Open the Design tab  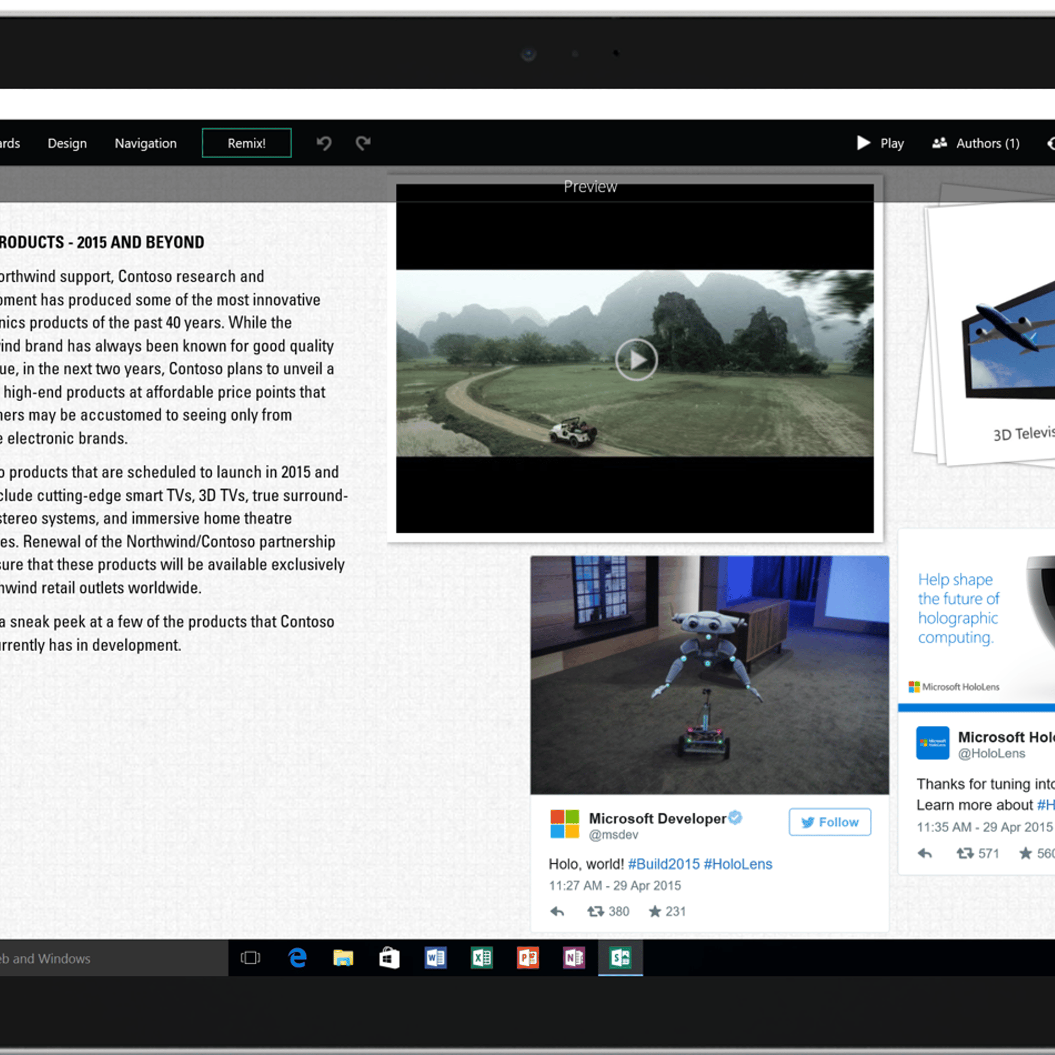point(67,143)
